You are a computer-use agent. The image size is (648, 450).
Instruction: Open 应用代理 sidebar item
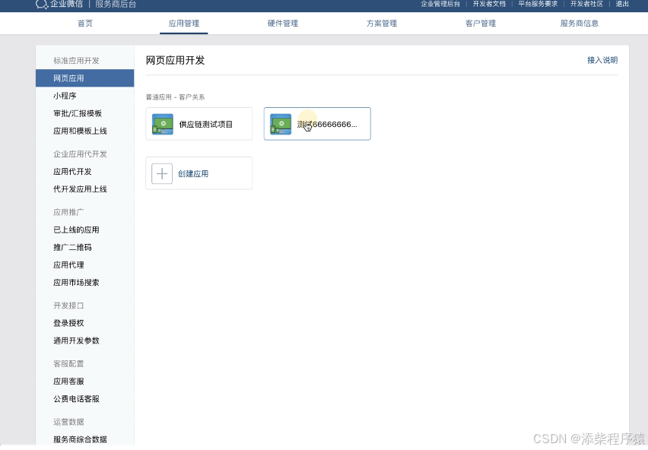[x=68, y=265]
